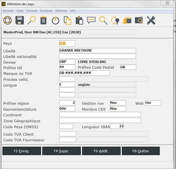Click the camera search icon
This screenshot has height=169, width=176.
(x=139, y=20)
